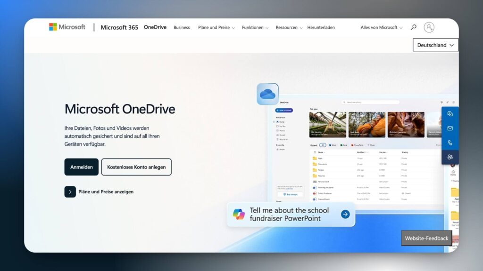Open the search magnifier icon
The height and width of the screenshot is (271, 483).
(x=413, y=27)
